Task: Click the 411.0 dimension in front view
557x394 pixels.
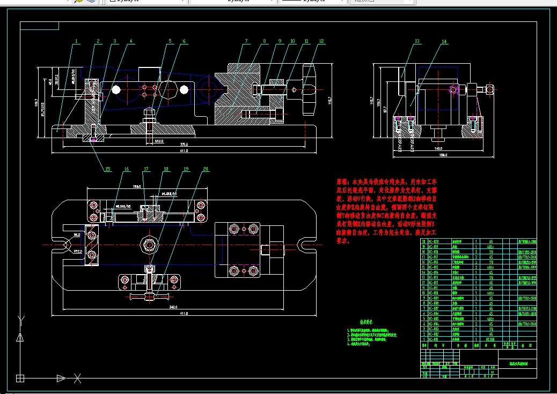Action: (x=184, y=150)
